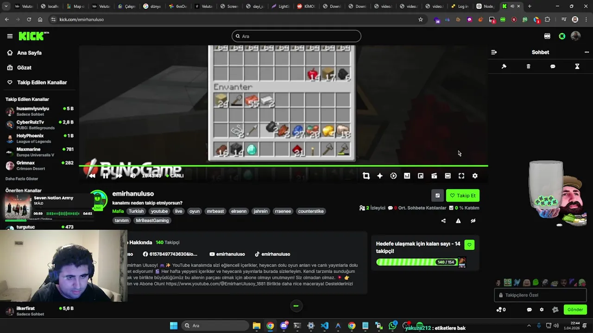This screenshot has width=593, height=333.
Task: Toggle mini player icon in controls
Action: 434,176
